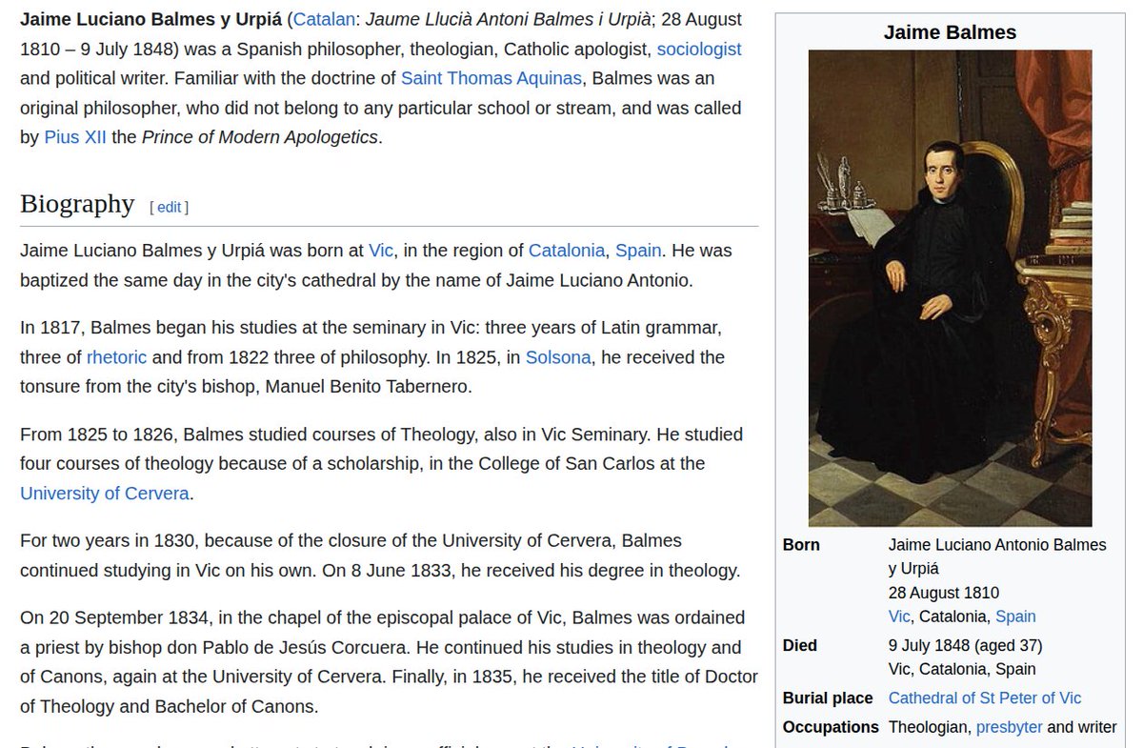Open the Spain link in the Biography paragraph
This screenshot has height=748, width=1143.
638,251
